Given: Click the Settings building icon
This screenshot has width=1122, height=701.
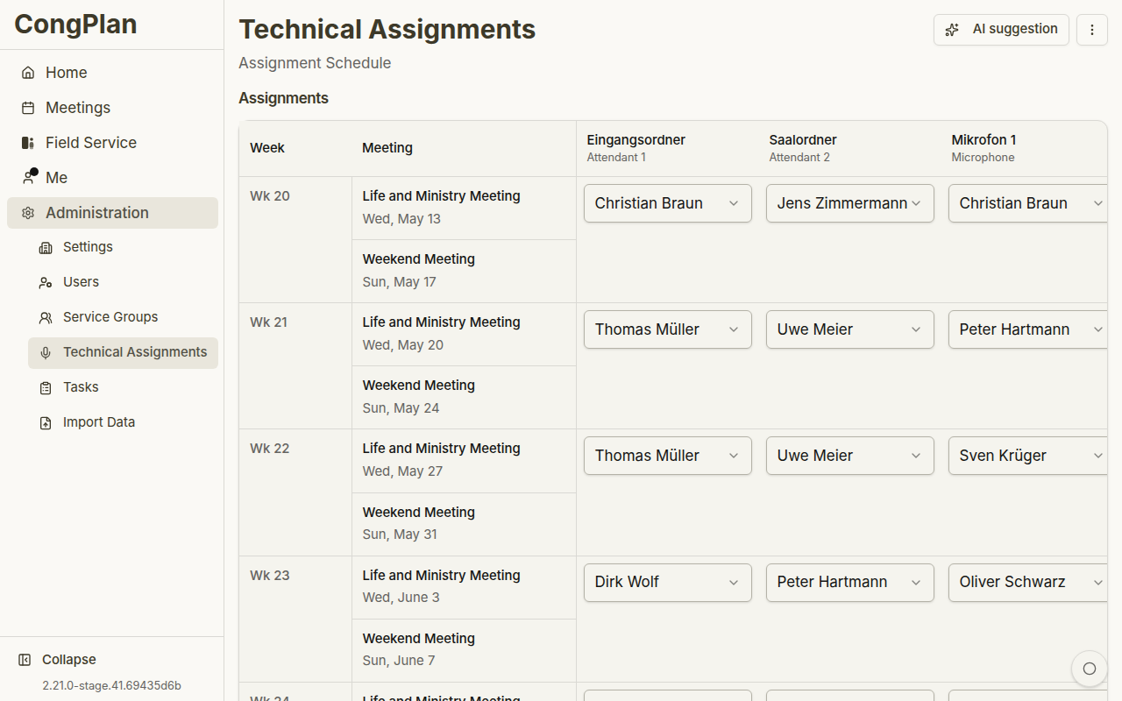Looking at the screenshot, I should coord(46,248).
